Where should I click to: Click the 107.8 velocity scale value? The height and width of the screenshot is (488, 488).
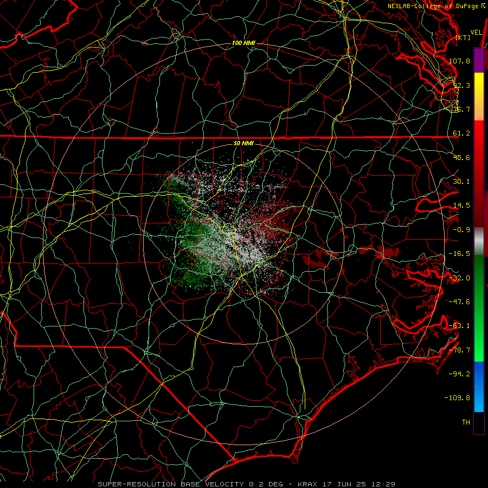459,61
